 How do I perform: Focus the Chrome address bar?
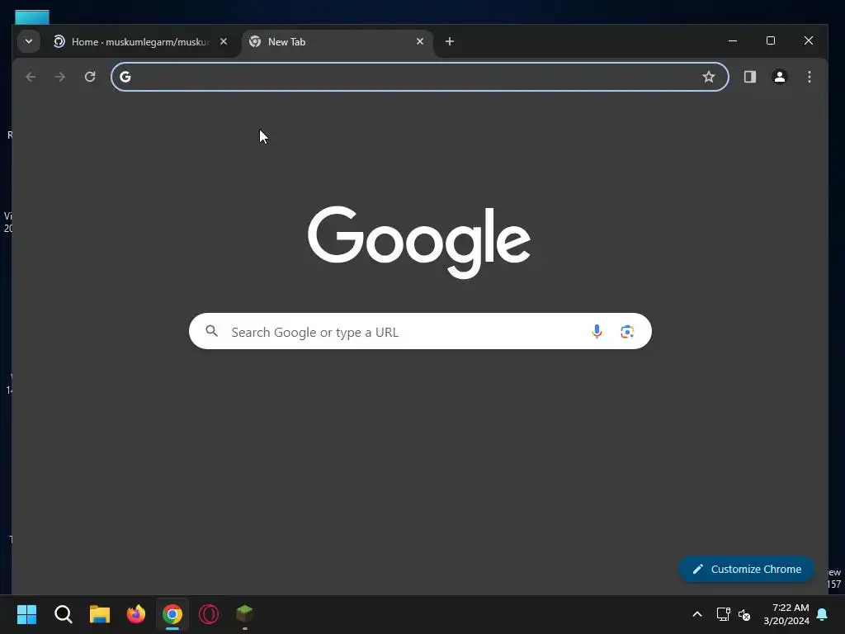[419, 77]
